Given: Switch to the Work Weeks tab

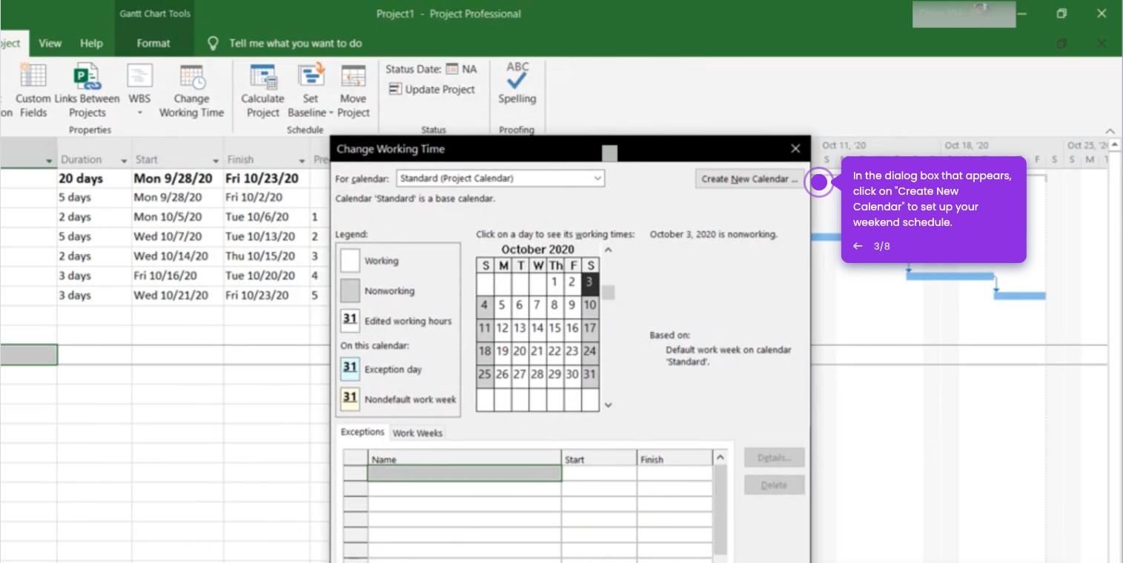Looking at the screenshot, I should (x=417, y=433).
